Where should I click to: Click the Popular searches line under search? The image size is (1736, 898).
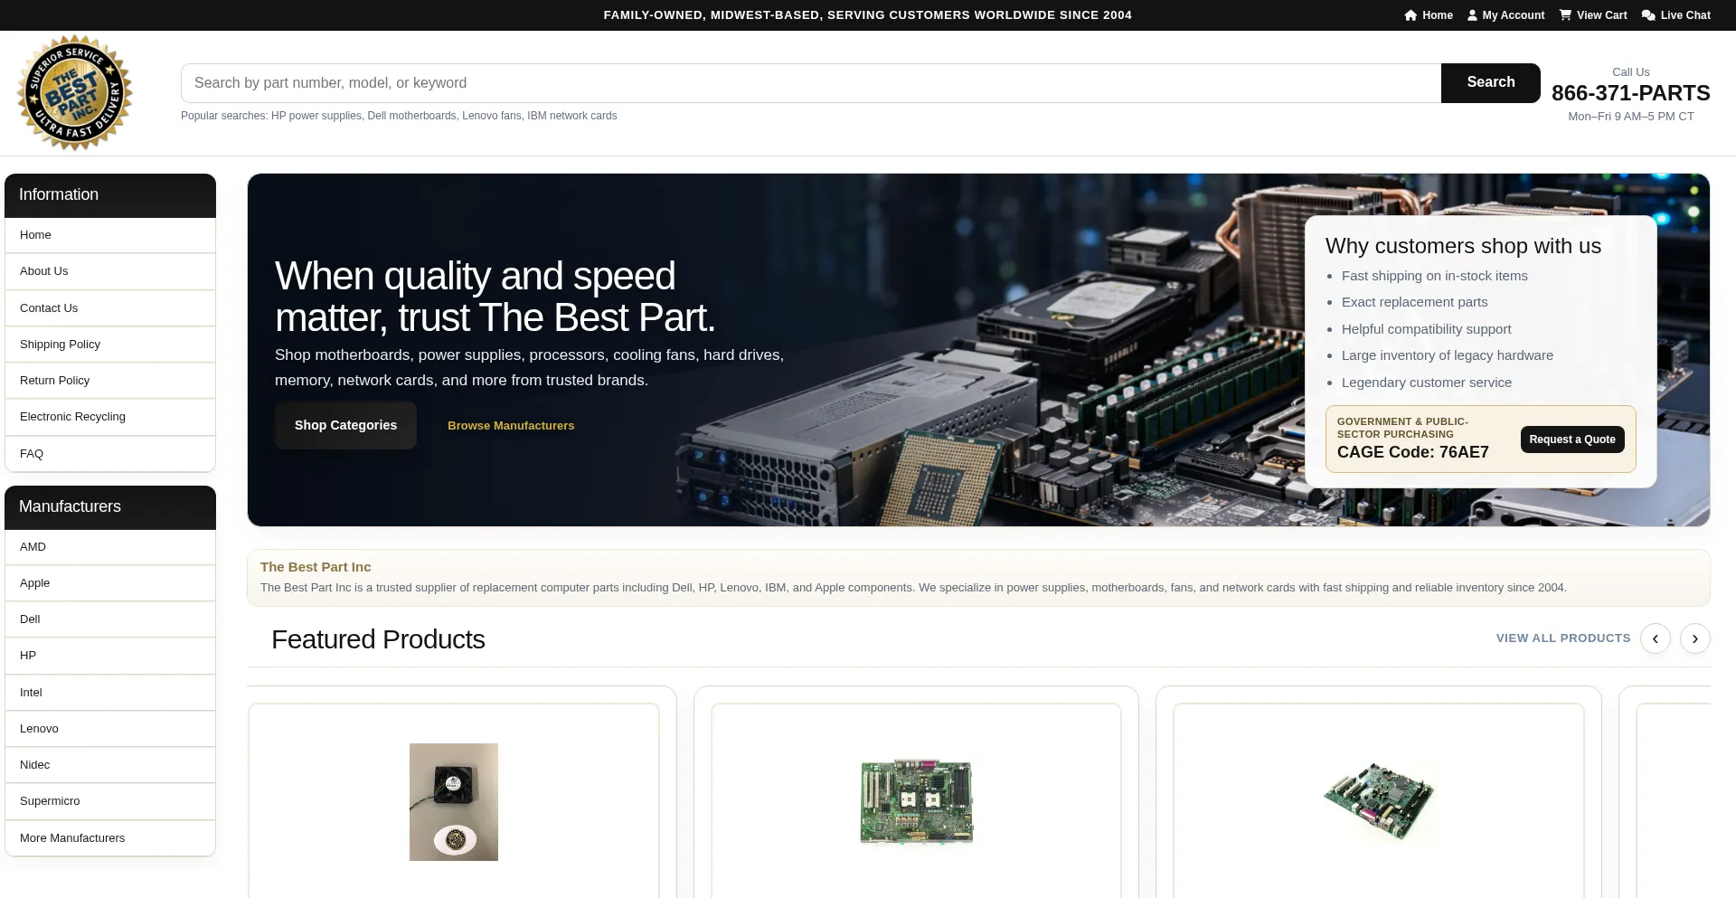point(399,116)
